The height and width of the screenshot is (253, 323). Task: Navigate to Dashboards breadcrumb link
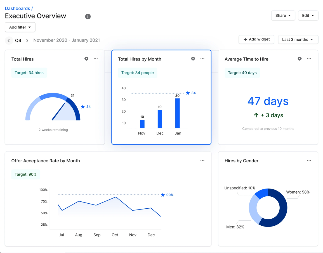[17, 8]
